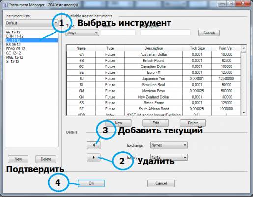Open the Exchange Nymex dropdown
253x197 pixels.
(x=169, y=145)
